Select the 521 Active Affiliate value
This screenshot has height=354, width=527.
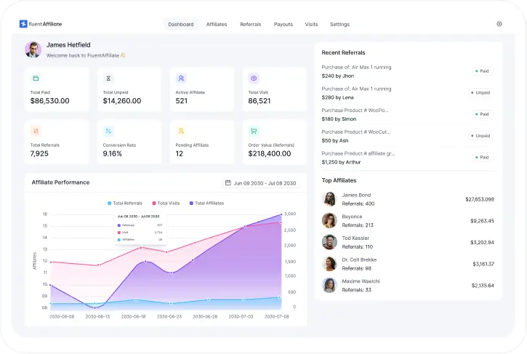coord(182,101)
